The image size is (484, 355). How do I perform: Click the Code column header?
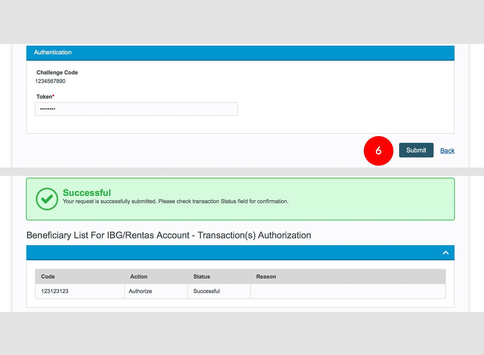pyautogui.click(x=48, y=276)
